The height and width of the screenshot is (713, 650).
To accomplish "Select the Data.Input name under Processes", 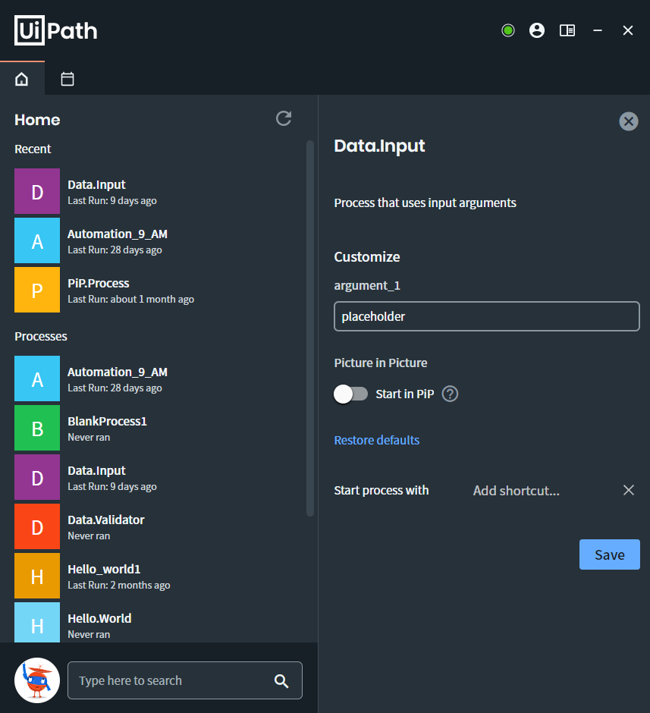I will 96,470.
